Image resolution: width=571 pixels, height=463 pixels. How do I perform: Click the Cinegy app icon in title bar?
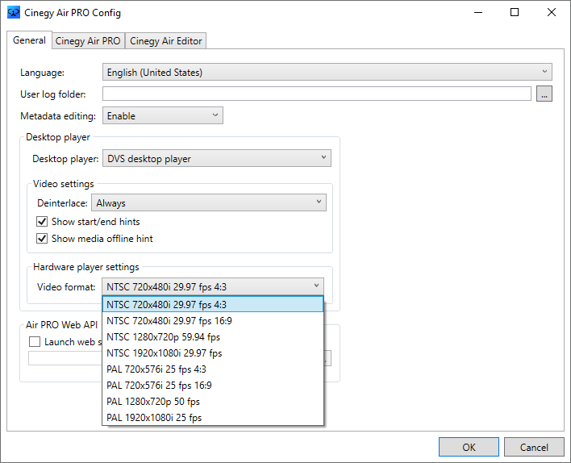coord(14,12)
